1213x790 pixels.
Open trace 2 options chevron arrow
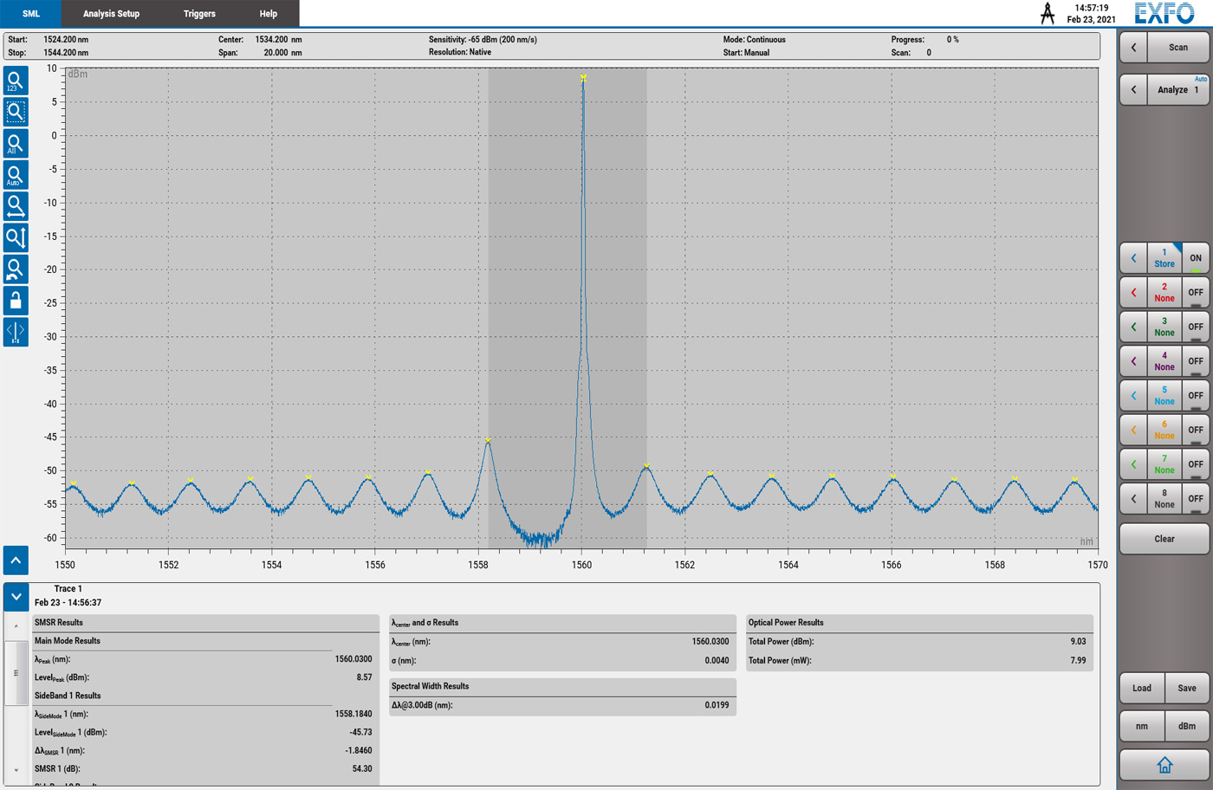1133,293
